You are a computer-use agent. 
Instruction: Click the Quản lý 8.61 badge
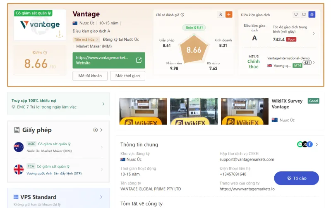(194, 28)
